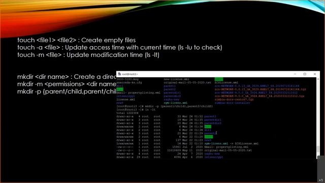Click the 'ls -lt' command line in terminal
The height and width of the screenshot is (183, 325).
click(x=136, y=110)
